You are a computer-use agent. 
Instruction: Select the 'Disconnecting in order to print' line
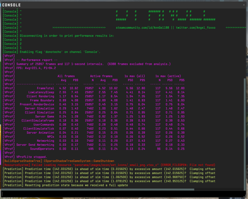58,36
